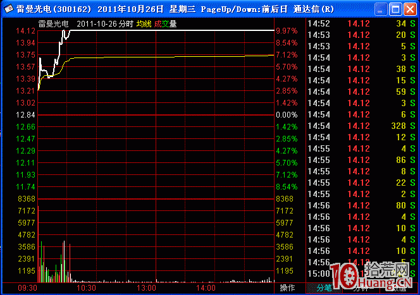Select the 14:56 tick row, volume 80
The image size is (420, 295).
pyautogui.click(x=362, y=205)
